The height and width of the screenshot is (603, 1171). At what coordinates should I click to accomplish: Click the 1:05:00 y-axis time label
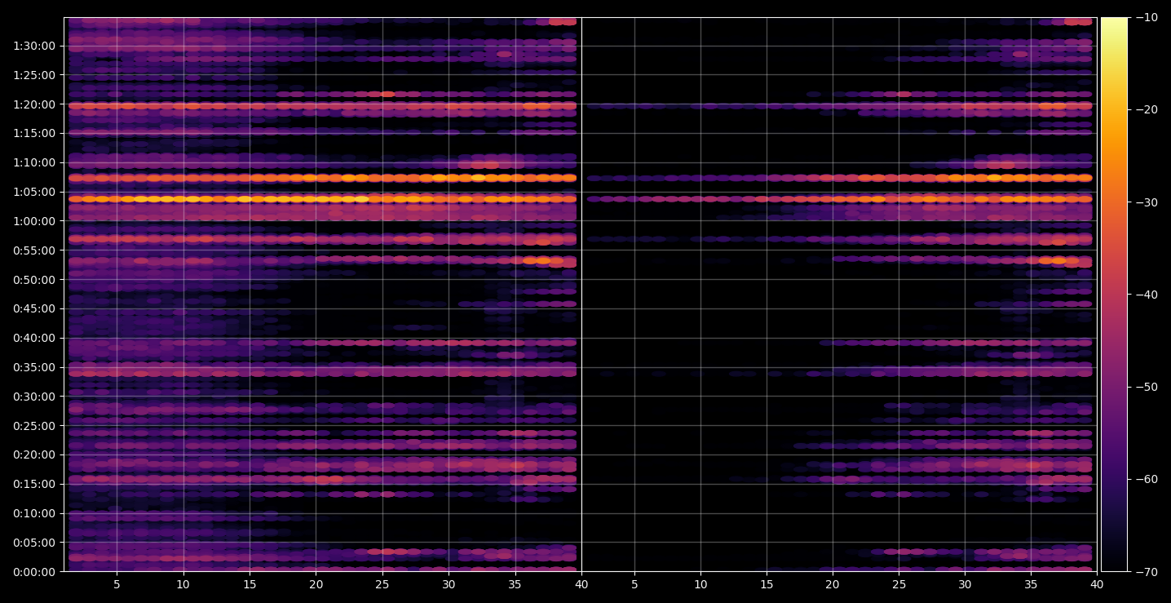coord(36,192)
